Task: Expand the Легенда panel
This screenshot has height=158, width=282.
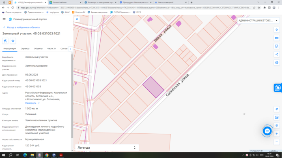Action: pos(107,147)
